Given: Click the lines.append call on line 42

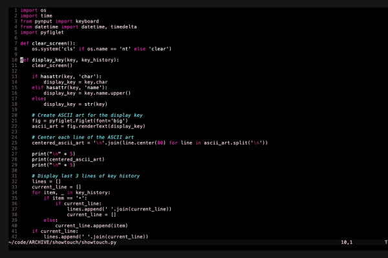Looking at the screenshot, I should tap(96, 237).
